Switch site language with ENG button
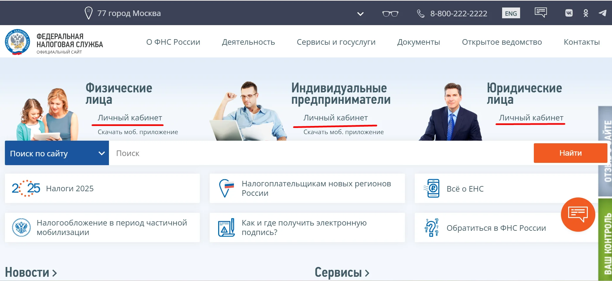The width and height of the screenshot is (612, 281). [511, 13]
